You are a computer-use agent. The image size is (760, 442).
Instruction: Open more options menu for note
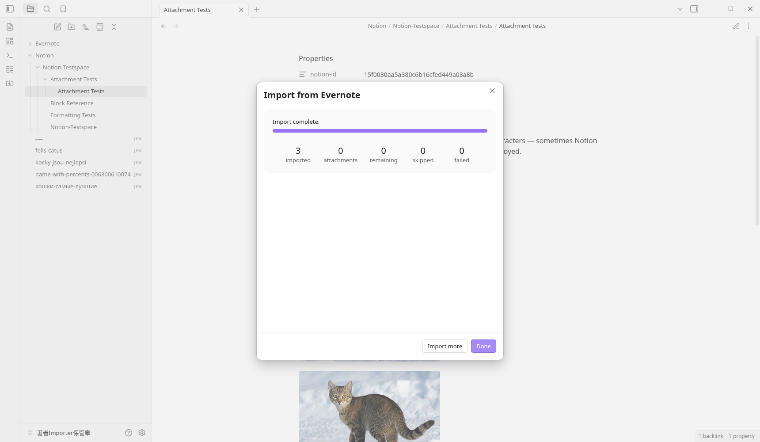tap(749, 26)
